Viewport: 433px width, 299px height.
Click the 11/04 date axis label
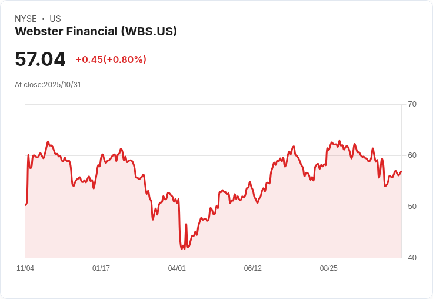point(25,268)
